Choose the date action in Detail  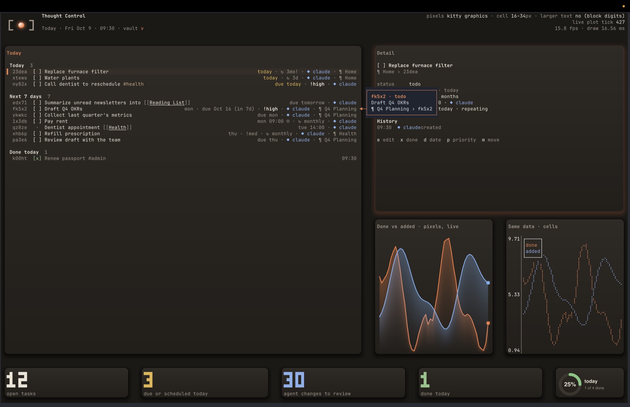click(x=432, y=140)
